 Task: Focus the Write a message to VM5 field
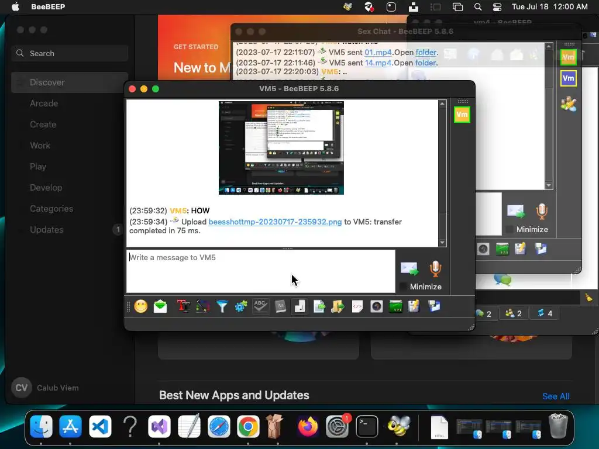click(261, 271)
